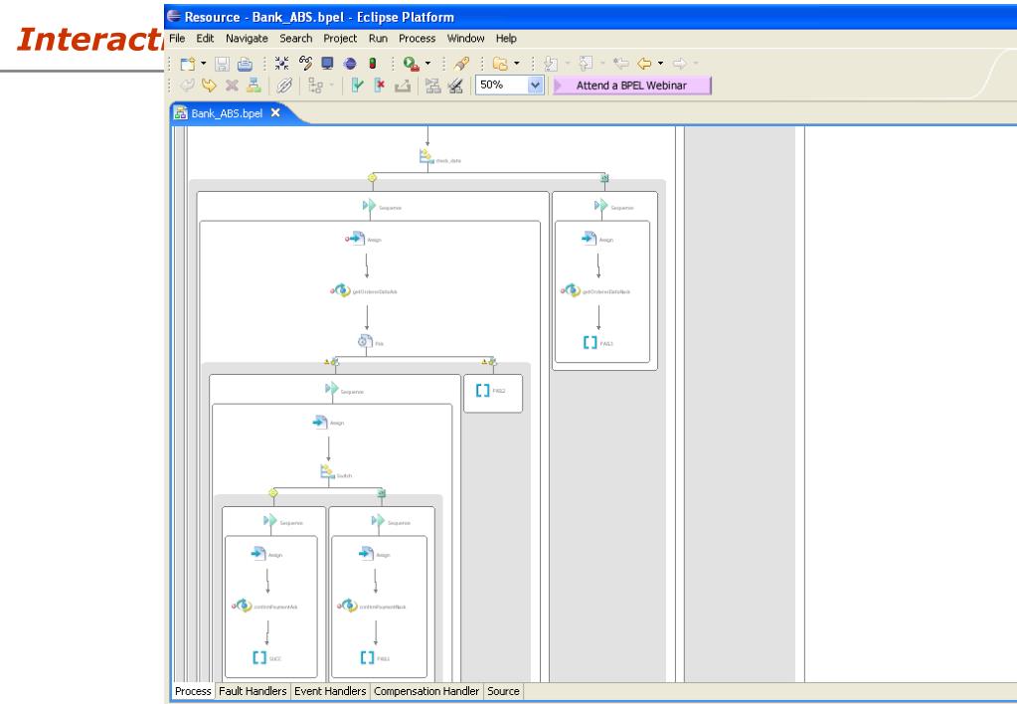Select the FAIL1 scope activity
This screenshot has width=1017, height=704.
(x=591, y=343)
